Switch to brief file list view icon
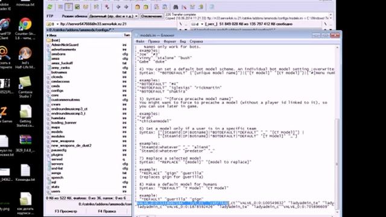This screenshot has height=217, width=386. [60, 7]
